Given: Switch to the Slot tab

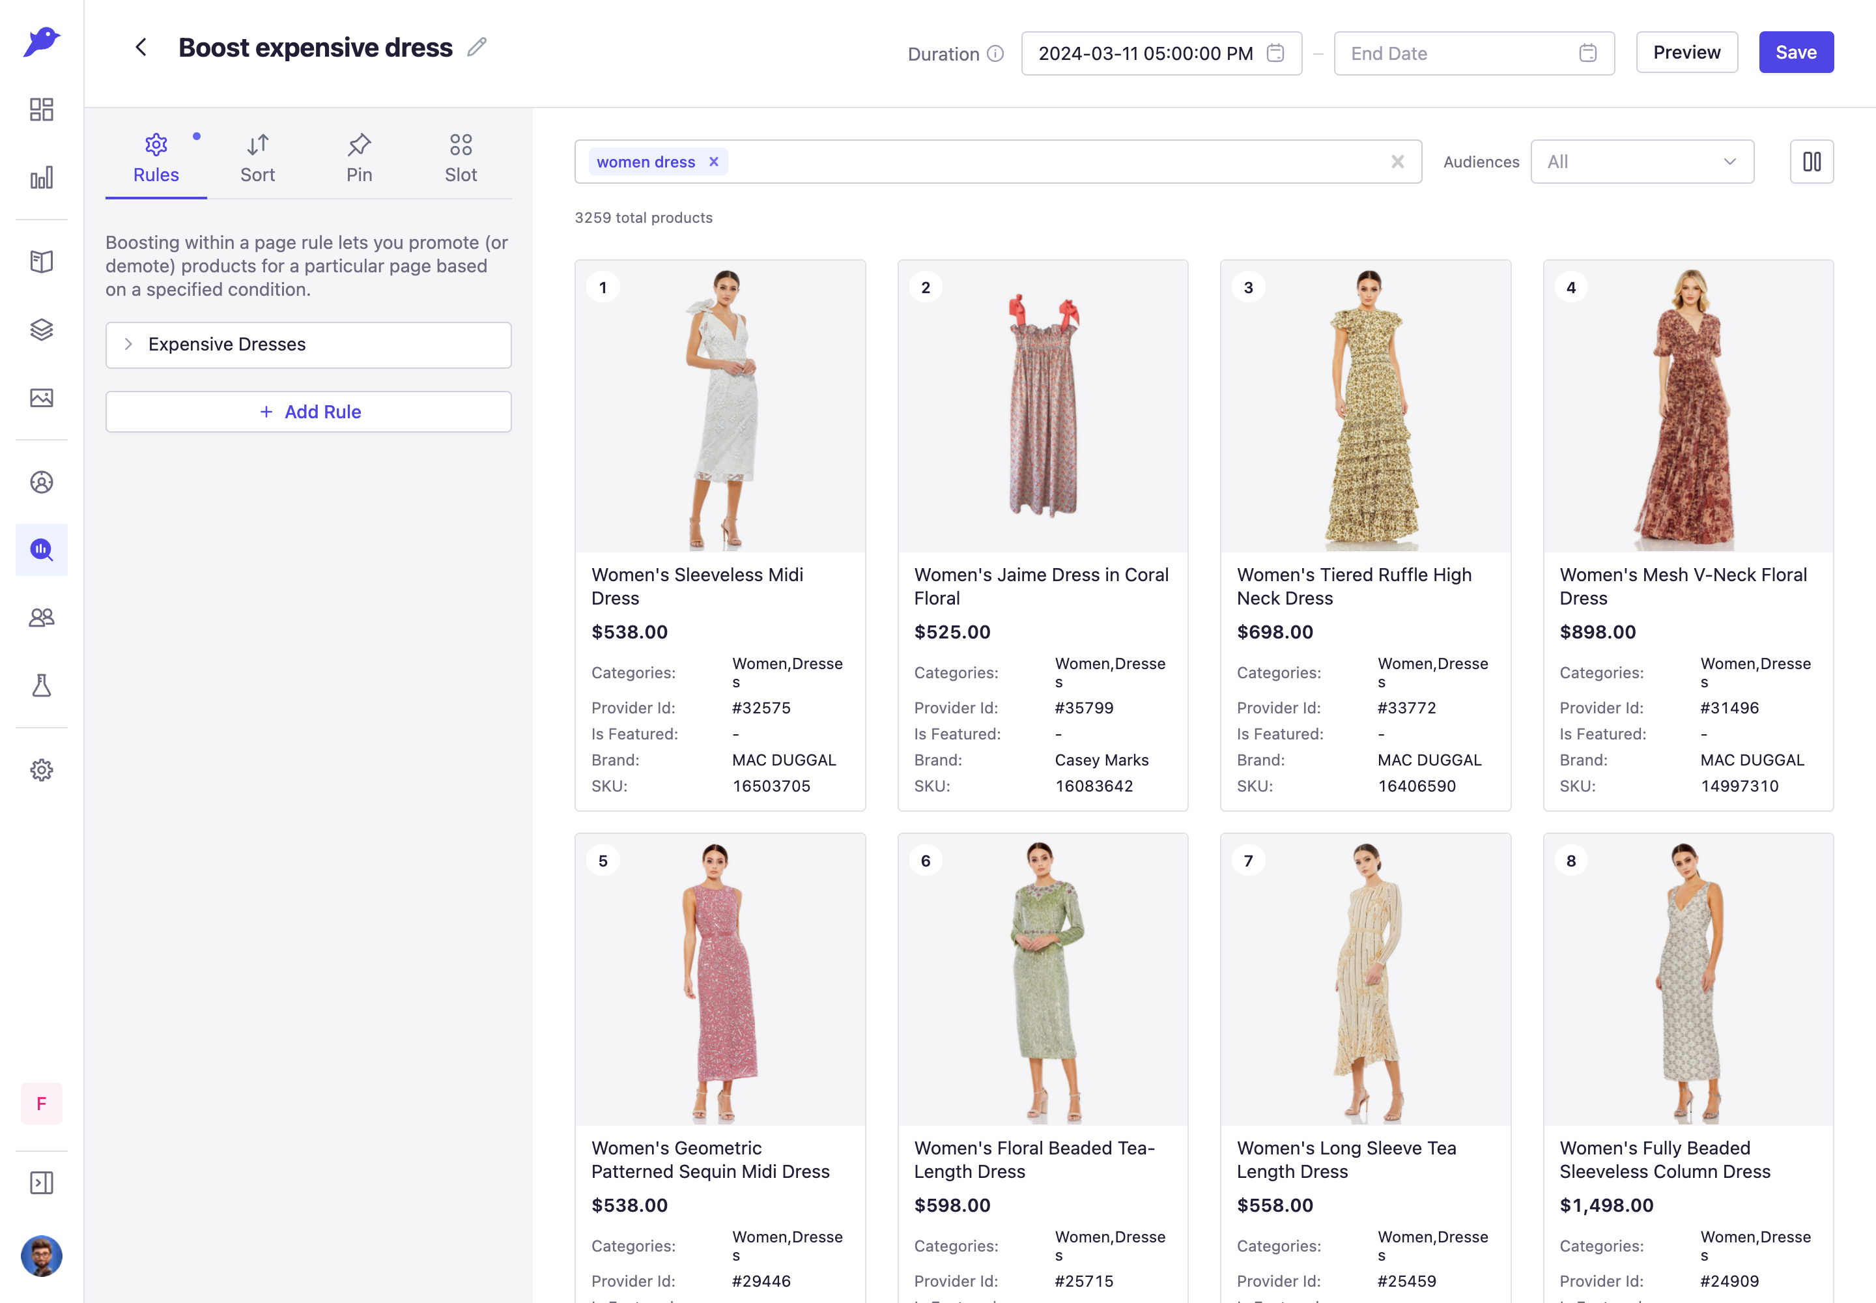Looking at the screenshot, I should point(461,158).
